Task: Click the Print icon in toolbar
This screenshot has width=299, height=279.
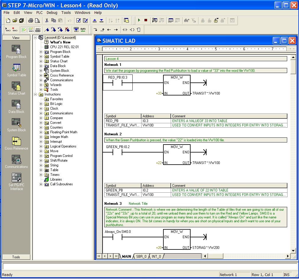Action: (x=30, y=20)
